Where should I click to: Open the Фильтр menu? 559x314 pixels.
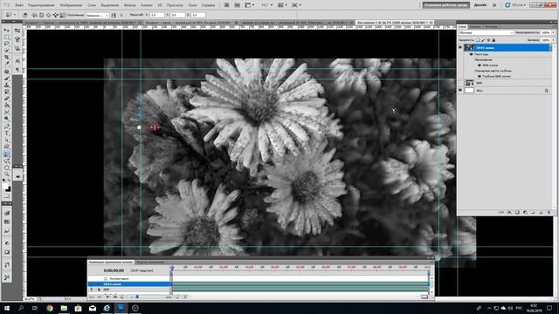[x=129, y=5]
